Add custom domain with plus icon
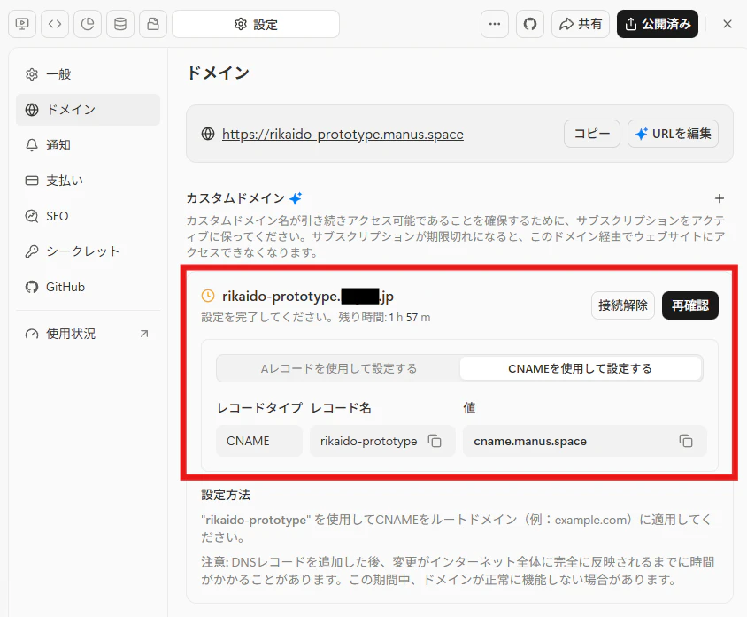The width and height of the screenshot is (747, 617). tap(720, 198)
